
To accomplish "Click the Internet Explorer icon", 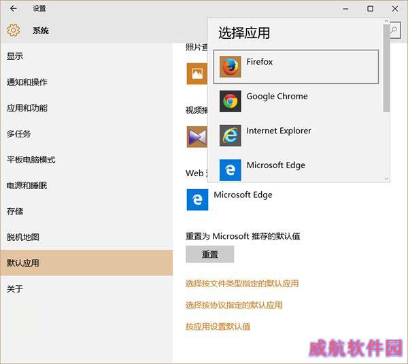I will (x=230, y=135).
